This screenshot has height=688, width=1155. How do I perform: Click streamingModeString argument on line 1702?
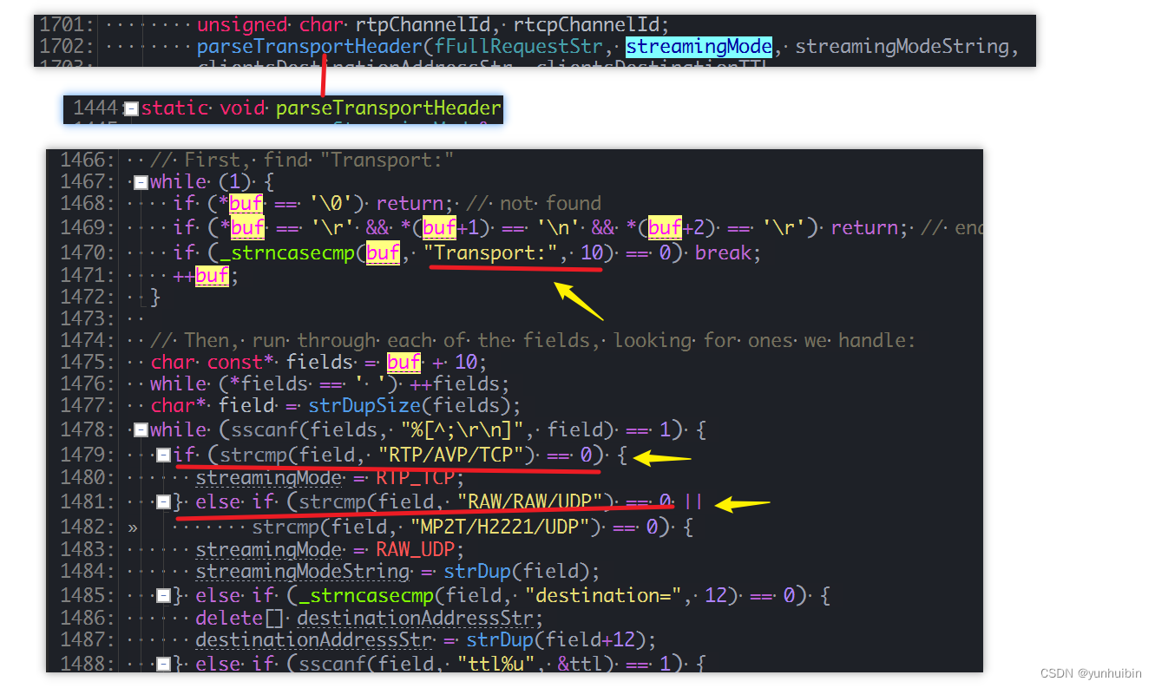pyautogui.click(x=902, y=46)
